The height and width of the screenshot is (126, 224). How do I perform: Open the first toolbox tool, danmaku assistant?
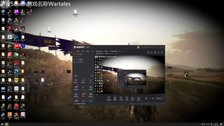coord(76,81)
